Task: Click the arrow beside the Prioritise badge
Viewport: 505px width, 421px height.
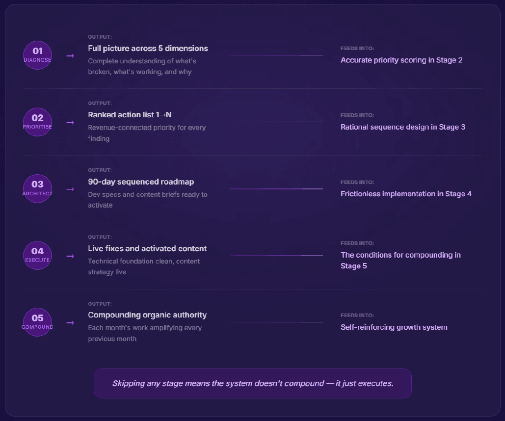Action: click(70, 123)
